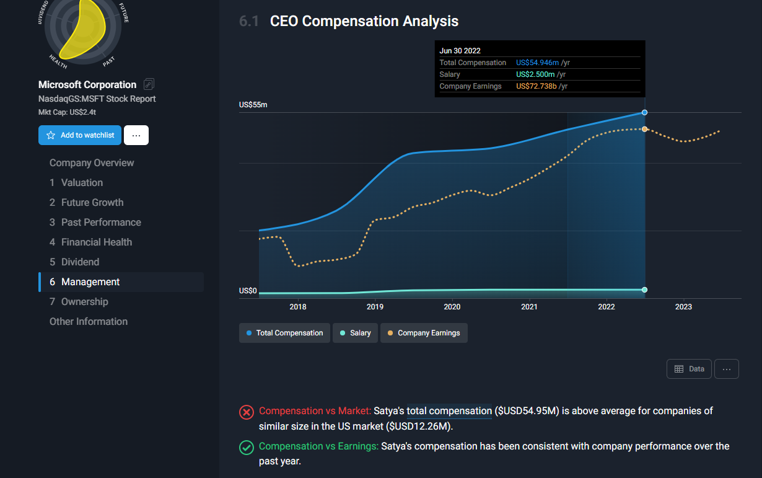762x478 pixels.
Task: Click the Compensation vs Market label
Action: pyautogui.click(x=315, y=411)
